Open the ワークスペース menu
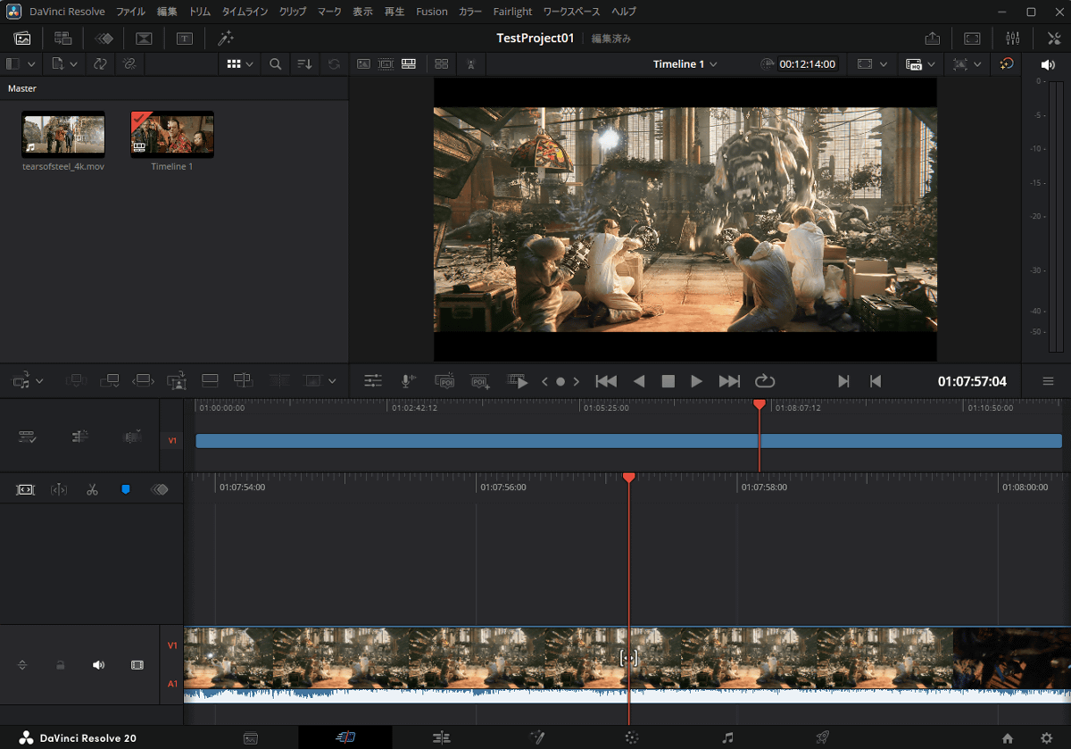Screen dimensions: 1071x749 pyautogui.click(x=572, y=12)
